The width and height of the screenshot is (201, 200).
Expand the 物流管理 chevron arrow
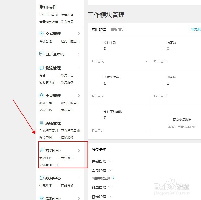tap(79, 68)
